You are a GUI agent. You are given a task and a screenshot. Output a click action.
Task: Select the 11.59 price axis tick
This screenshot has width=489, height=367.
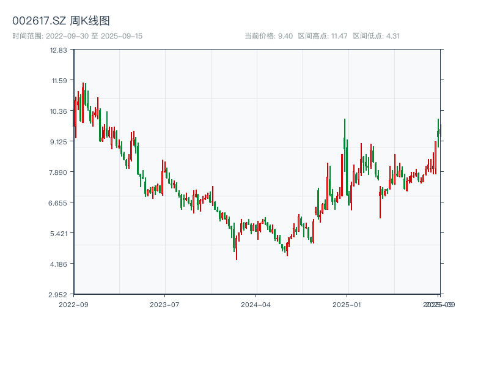coord(59,80)
